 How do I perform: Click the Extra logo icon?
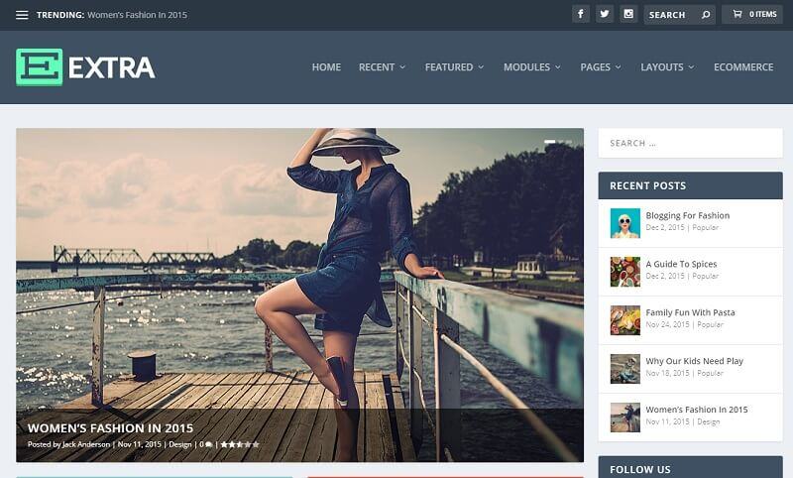39,67
